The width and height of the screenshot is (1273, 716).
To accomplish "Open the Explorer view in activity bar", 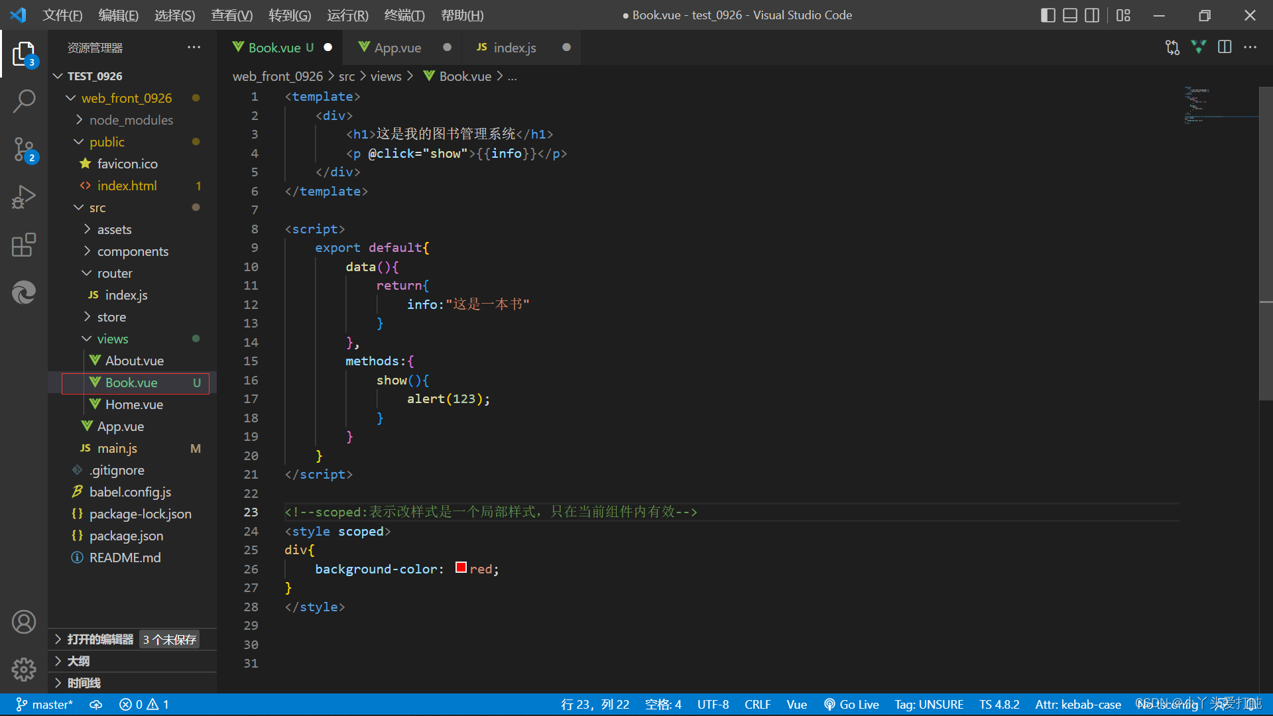I will pos(24,54).
